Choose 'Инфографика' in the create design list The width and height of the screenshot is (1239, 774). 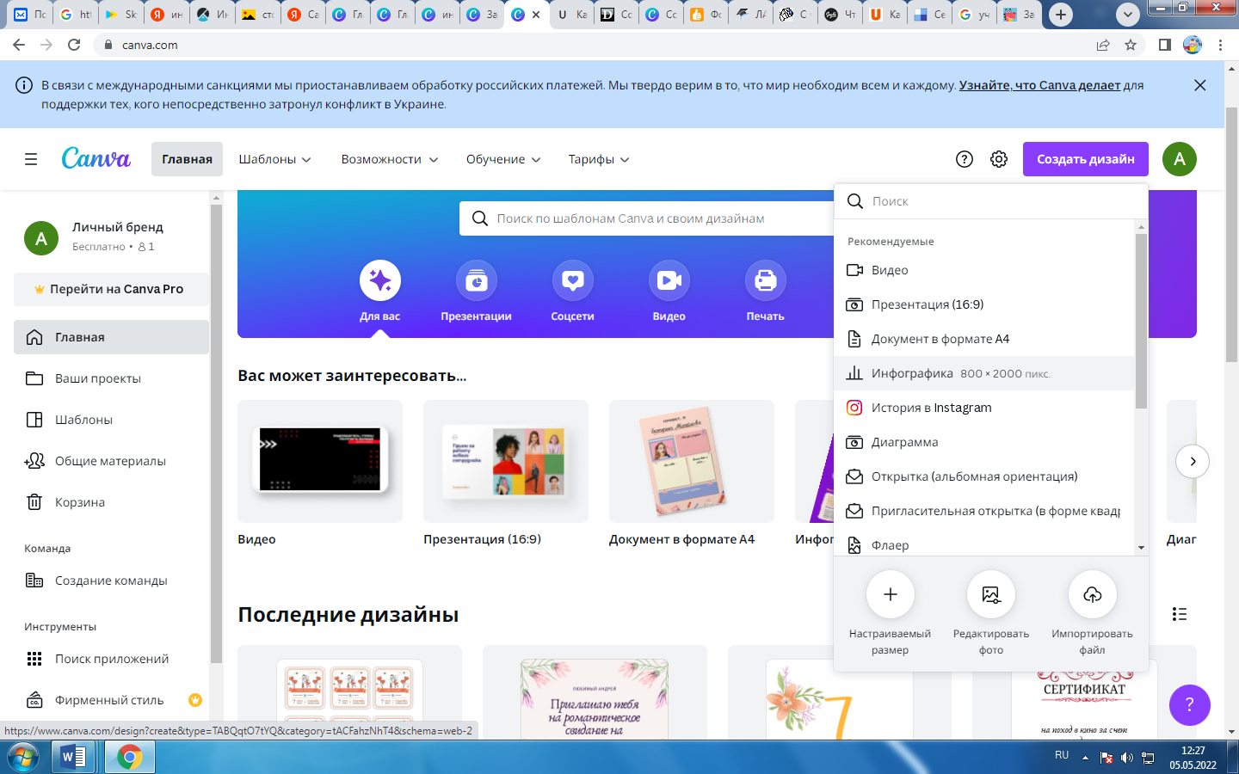pyautogui.click(x=984, y=373)
